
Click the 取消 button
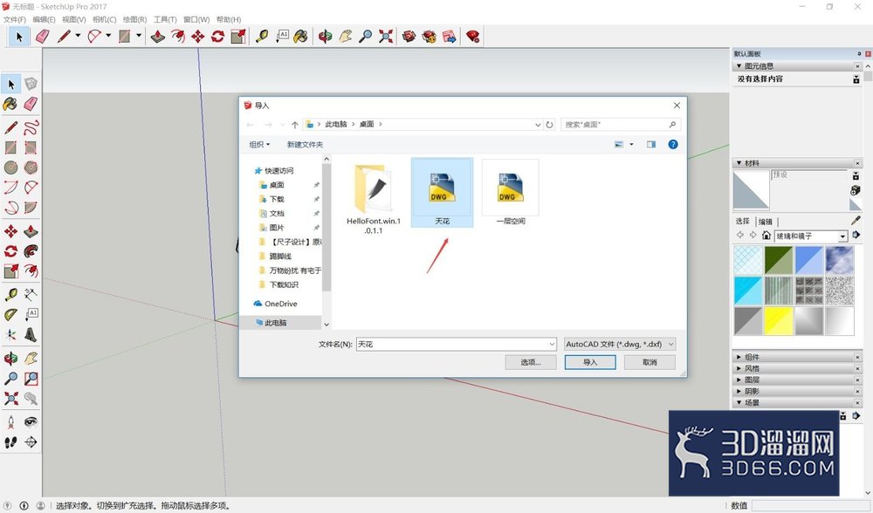pyautogui.click(x=650, y=362)
